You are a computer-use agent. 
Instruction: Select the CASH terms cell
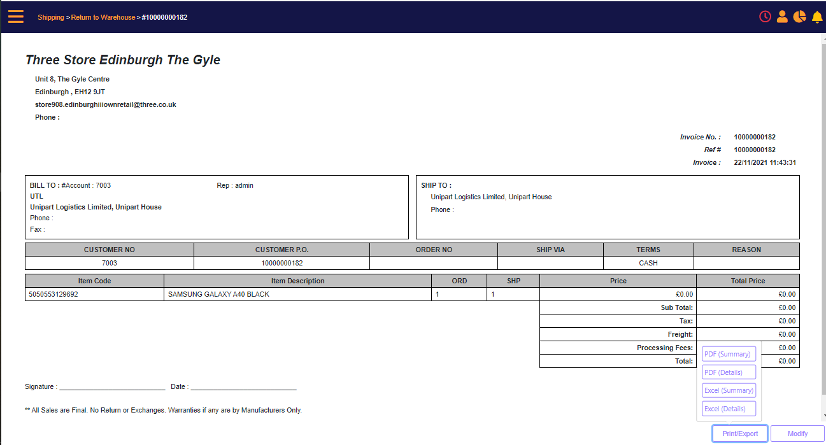click(x=648, y=263)
